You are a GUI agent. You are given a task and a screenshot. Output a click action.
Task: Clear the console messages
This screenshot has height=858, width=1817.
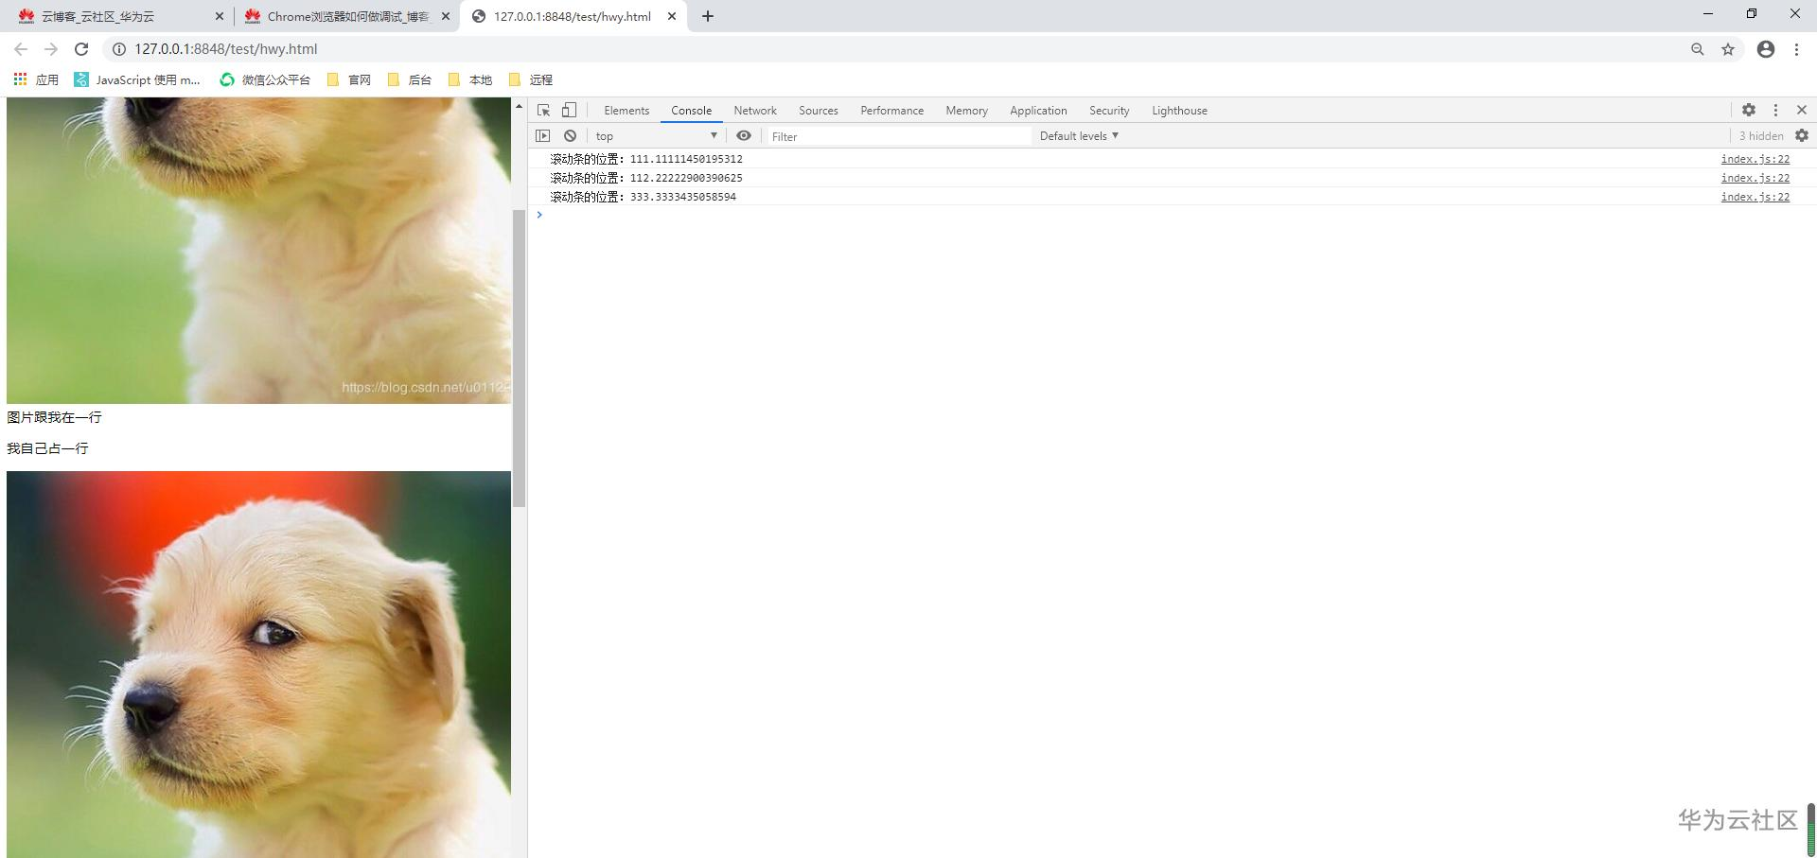point(570,136)
